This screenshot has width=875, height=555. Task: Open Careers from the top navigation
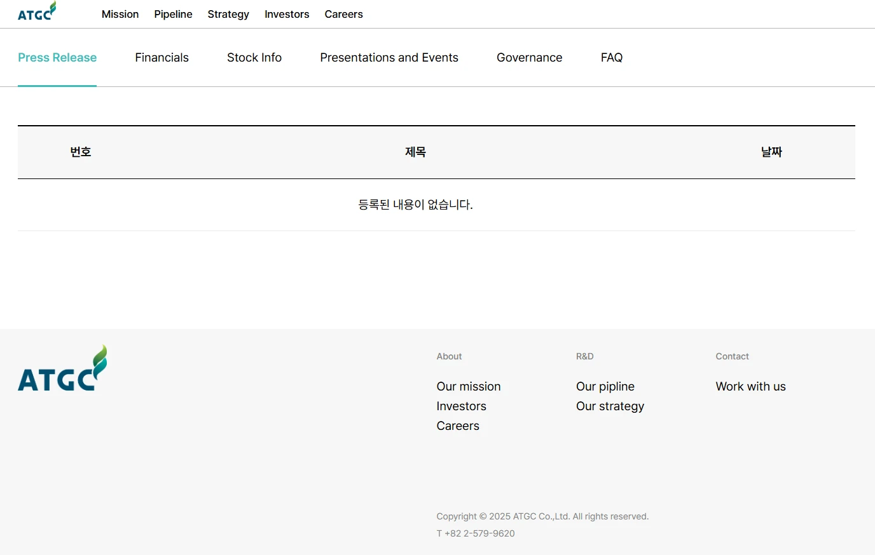pos(343,14)
